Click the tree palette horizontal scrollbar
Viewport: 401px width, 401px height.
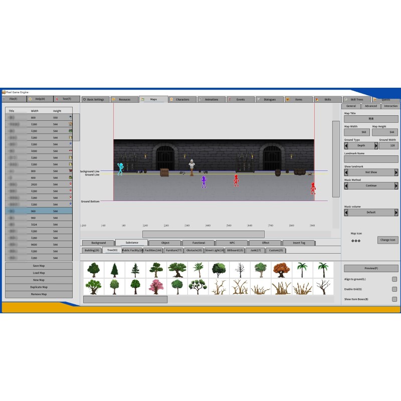[125, 299]
